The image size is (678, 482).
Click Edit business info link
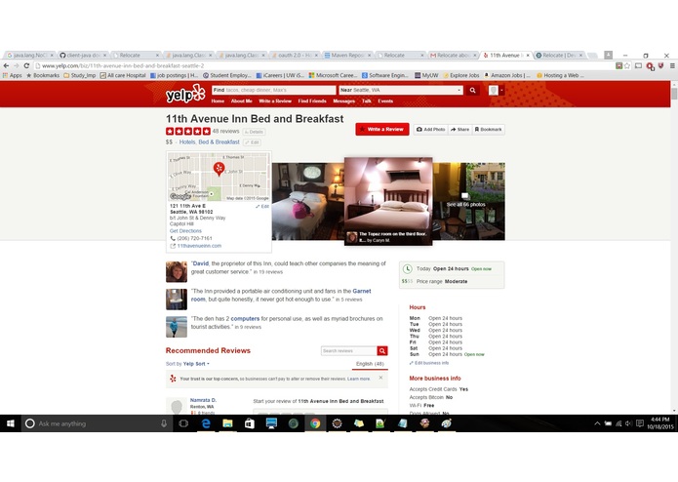pos(429,363)
